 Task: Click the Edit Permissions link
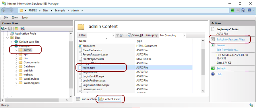click(x=227, y=50)
